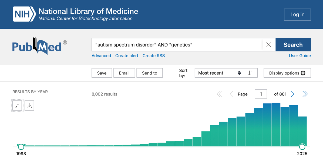Go to the next results page

pyautogui.click(x=293, y=94)
